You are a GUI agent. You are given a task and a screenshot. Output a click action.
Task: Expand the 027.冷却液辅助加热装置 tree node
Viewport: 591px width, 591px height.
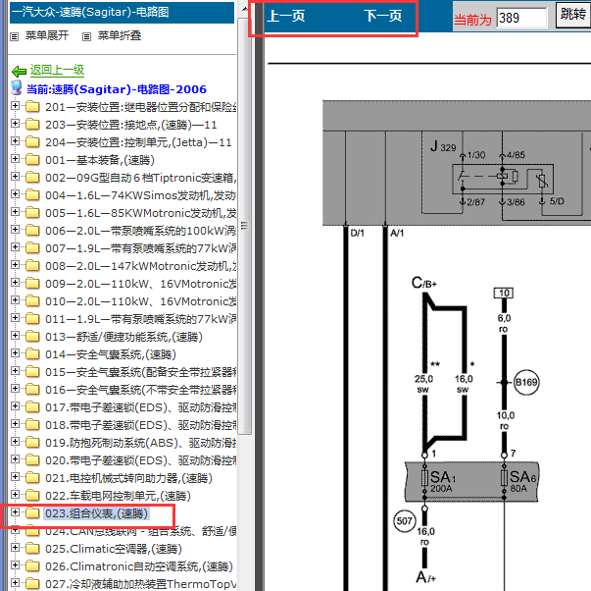tap(15, 583)
